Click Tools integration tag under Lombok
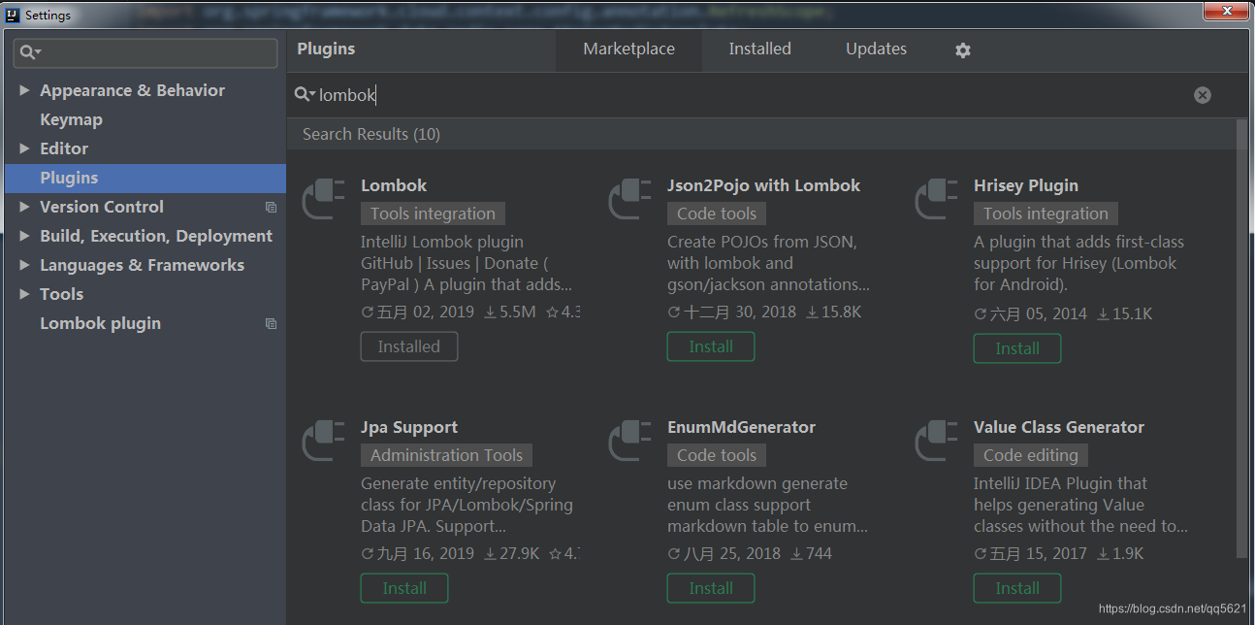This screenshot has width=1255, height=625. click(x=433, y=214)
